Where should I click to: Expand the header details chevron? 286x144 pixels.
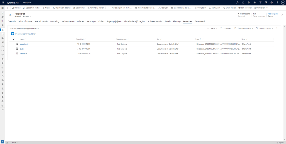(x=282, y=15)
